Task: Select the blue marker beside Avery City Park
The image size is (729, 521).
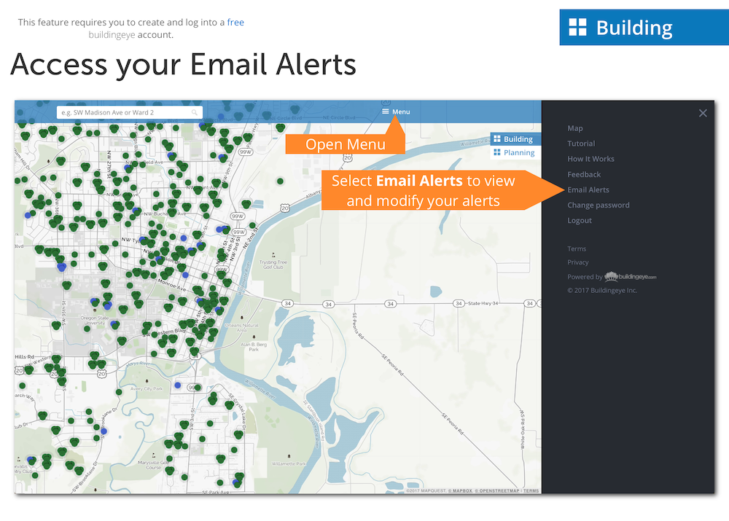Action: point(178,385)
